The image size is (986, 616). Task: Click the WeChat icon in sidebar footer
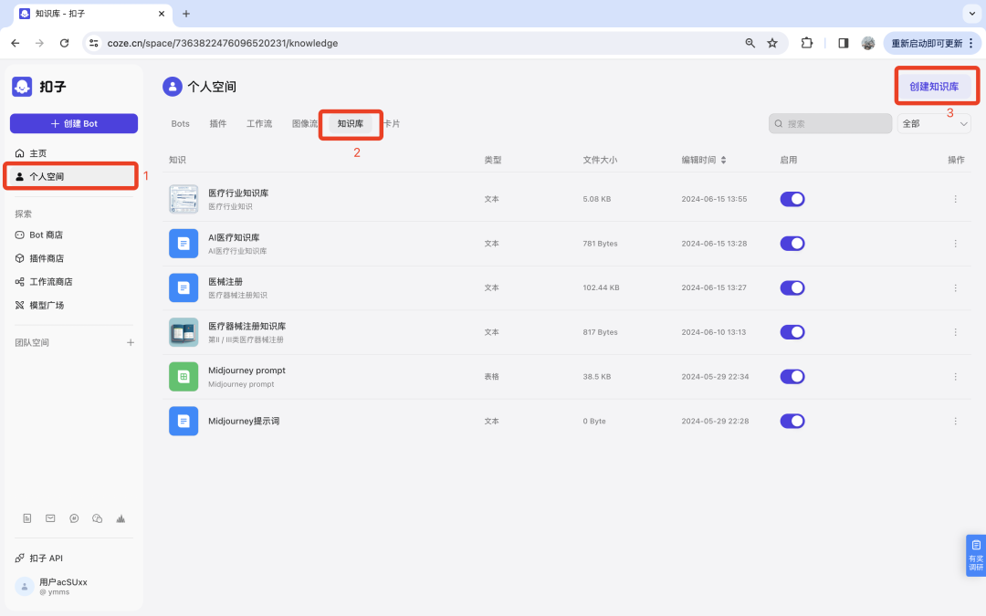point(97,518)
